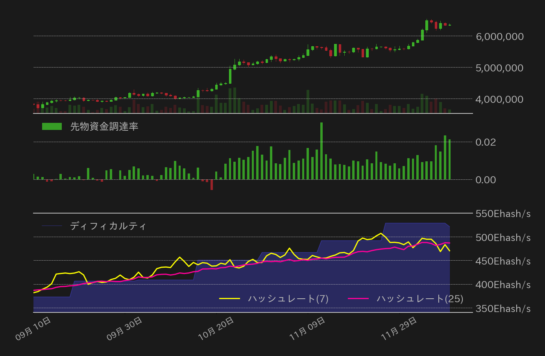Click the tallest green funding rate bar

coord(321,151)
